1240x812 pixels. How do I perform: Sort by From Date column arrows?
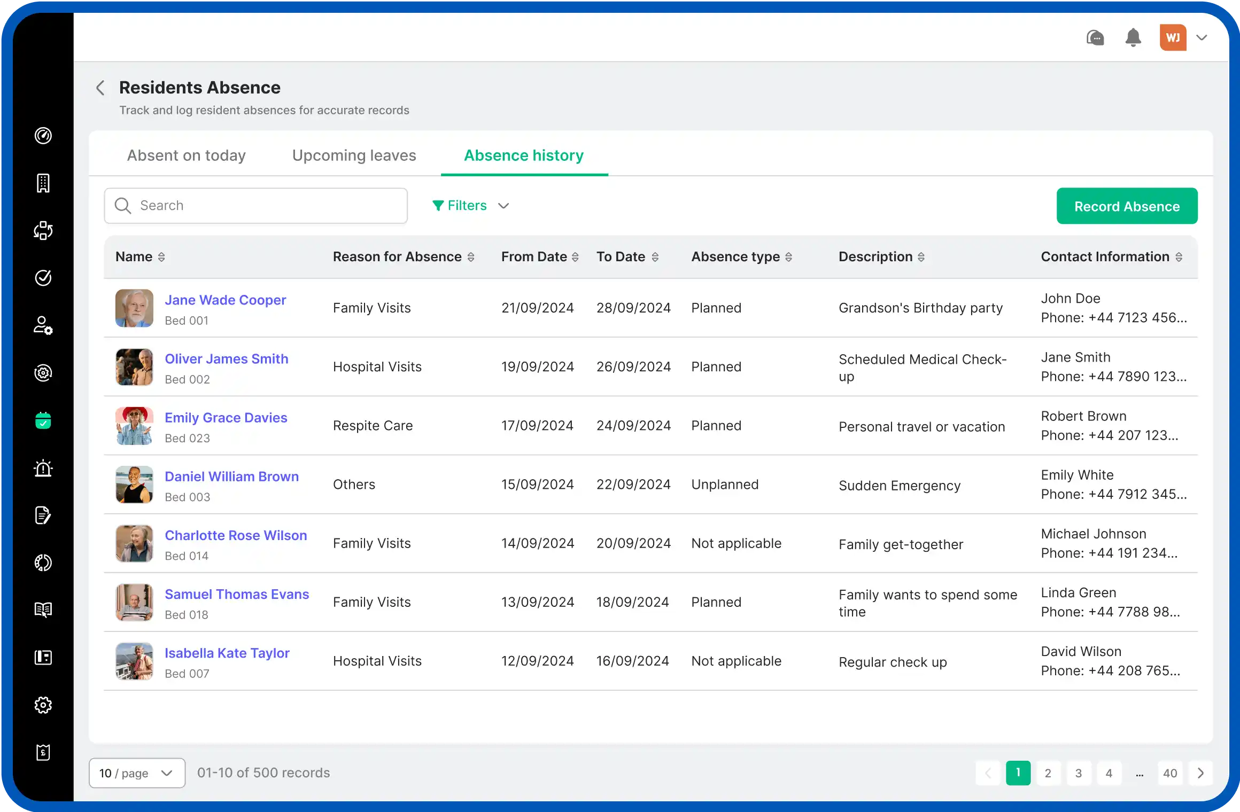[575, 257]
